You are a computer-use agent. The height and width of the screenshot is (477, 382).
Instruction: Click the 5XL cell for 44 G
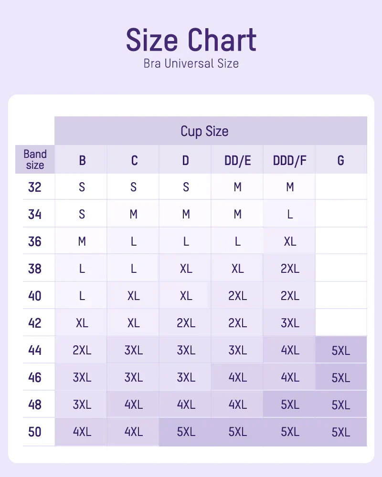[x=340, y=351]
